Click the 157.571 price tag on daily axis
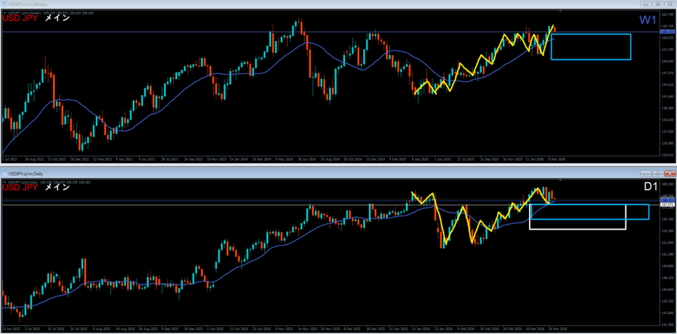This screenshot has width=677, height=334. pyautogui.click(x=666, y=205)
